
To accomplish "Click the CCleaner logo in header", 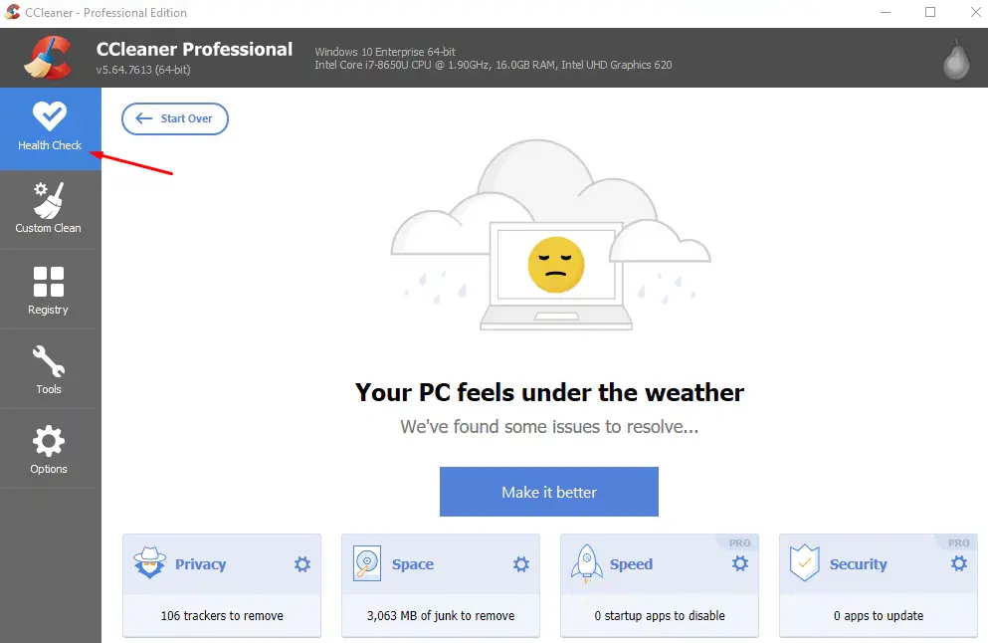I will pos(48,58).
